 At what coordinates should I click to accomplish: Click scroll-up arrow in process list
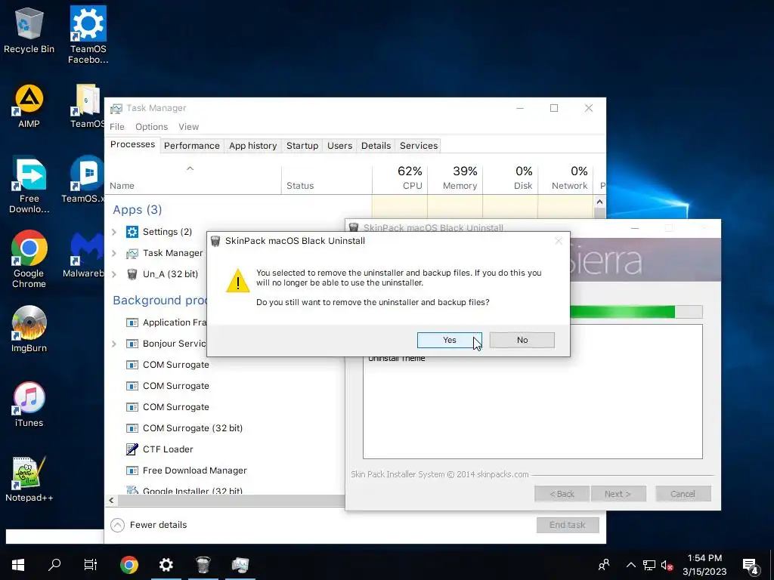[599, 202]
